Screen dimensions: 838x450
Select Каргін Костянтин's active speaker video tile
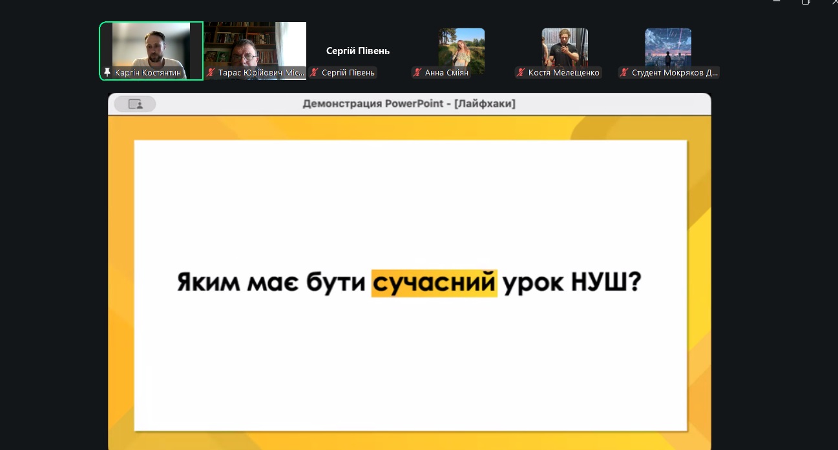click(x=151, y=45)
